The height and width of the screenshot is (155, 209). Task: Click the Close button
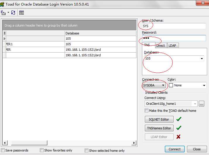(197, 149)
